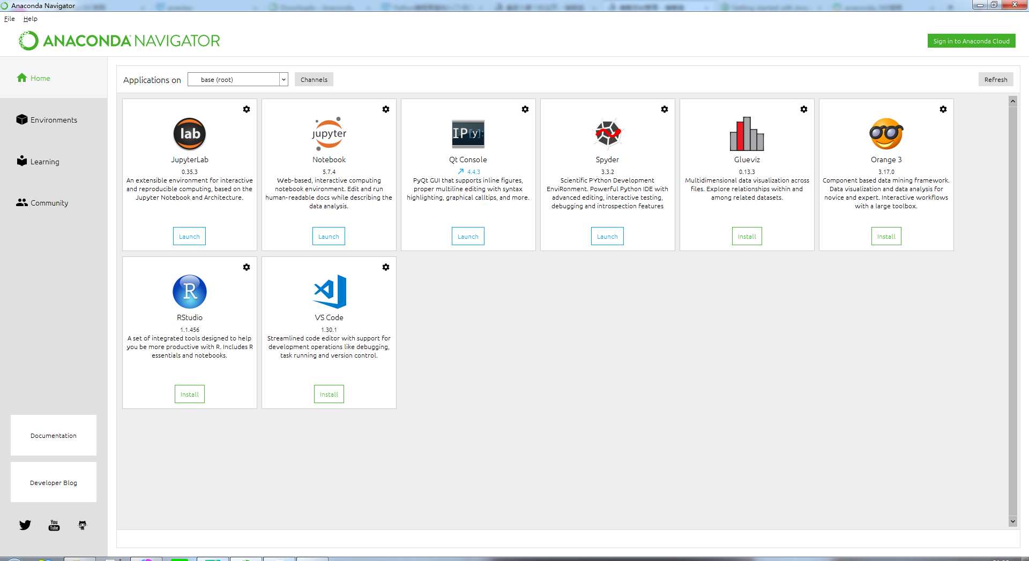The height and width of the screenshot is (561, 1029).
Task: Click the Channels button
Action: point(314,80)
